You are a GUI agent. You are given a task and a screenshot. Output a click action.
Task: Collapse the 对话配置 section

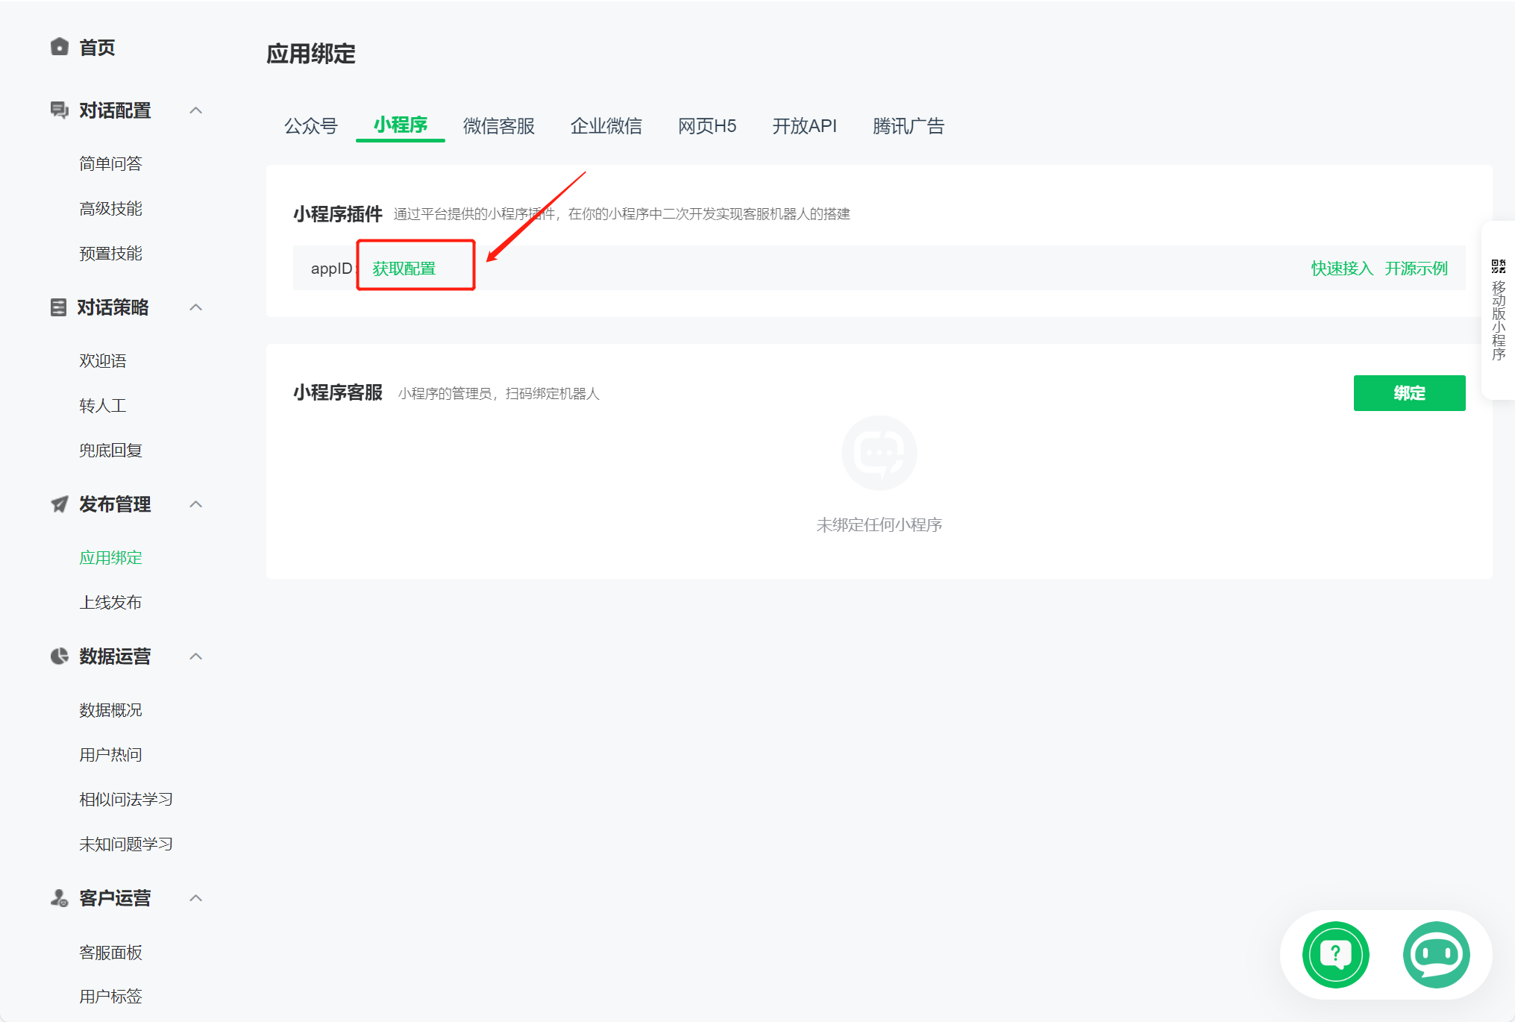tap(196, 110)
